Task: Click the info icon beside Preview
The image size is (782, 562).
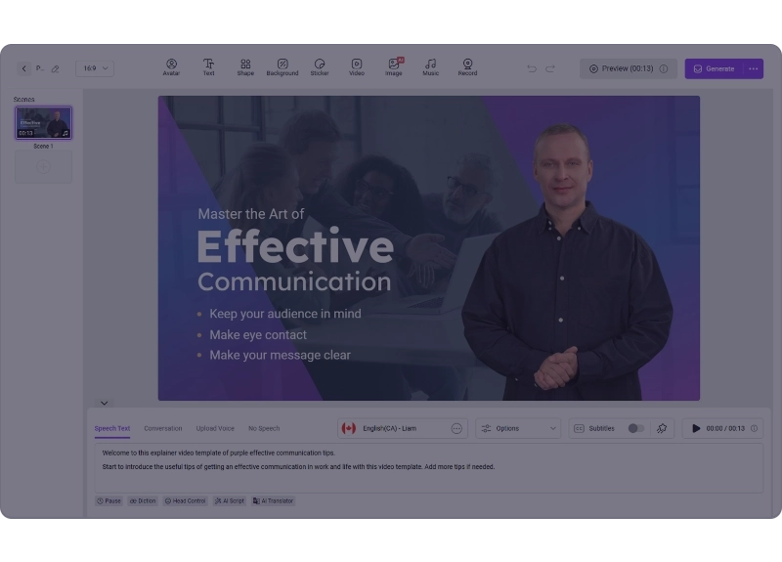Action: tap(664, 68)
